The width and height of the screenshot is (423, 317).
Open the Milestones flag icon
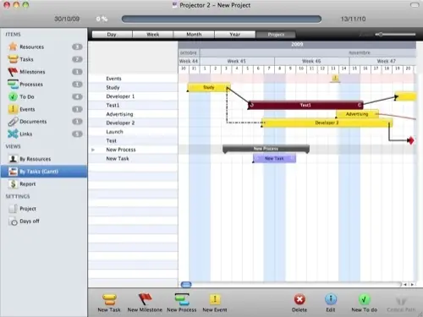[x=13, y=72]
